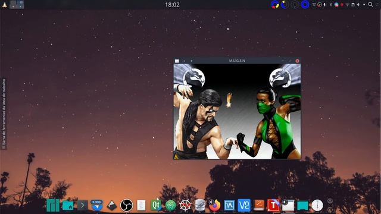Open the Manjaro application launcher in dock
Image resolution: width=381 pixels, height=214 pixels.
[53, 205]
